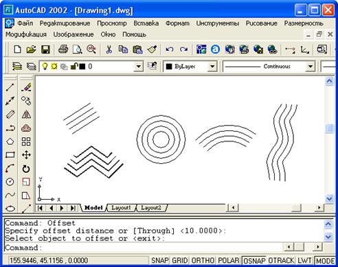Open the Рисование menu
This screenshot has width=338, height=267.
[261, 23]
